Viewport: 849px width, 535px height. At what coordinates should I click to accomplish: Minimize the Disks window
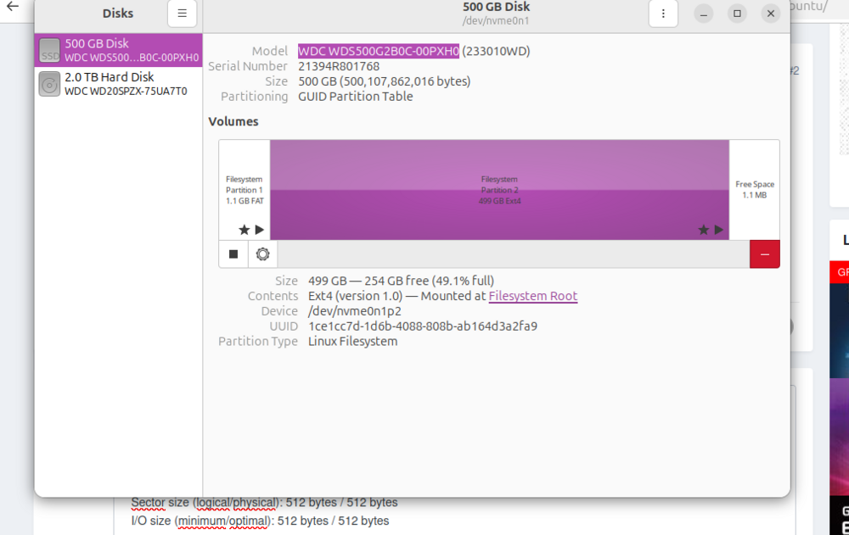(703, 14)
